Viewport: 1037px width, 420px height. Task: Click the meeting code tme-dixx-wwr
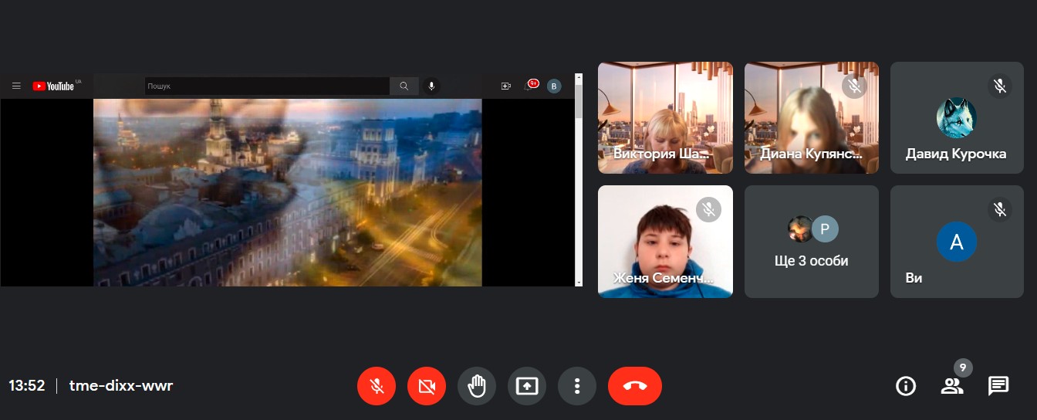tap(121, 385)
